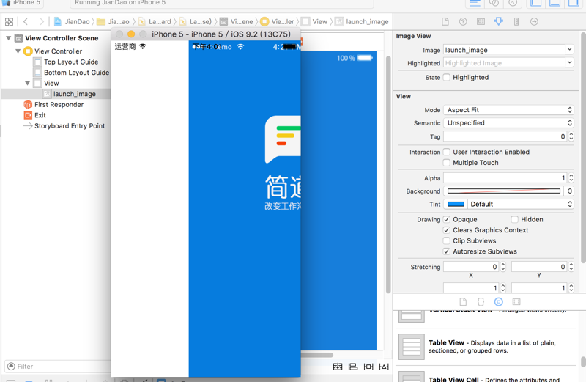Screen dimensions: 586x382
Task: Show the Code Snippet library
Action: [481, 302]
